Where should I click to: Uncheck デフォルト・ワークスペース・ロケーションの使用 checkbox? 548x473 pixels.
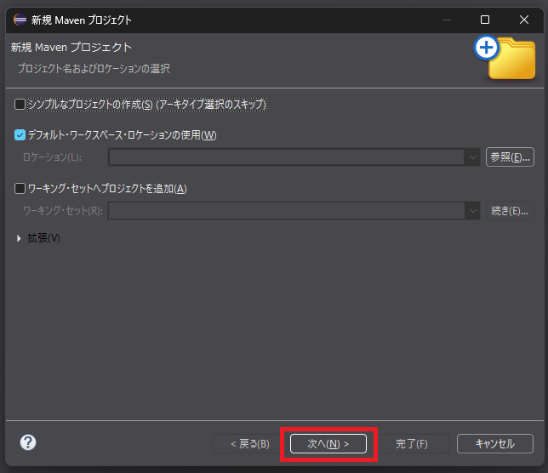click(20, 135)
